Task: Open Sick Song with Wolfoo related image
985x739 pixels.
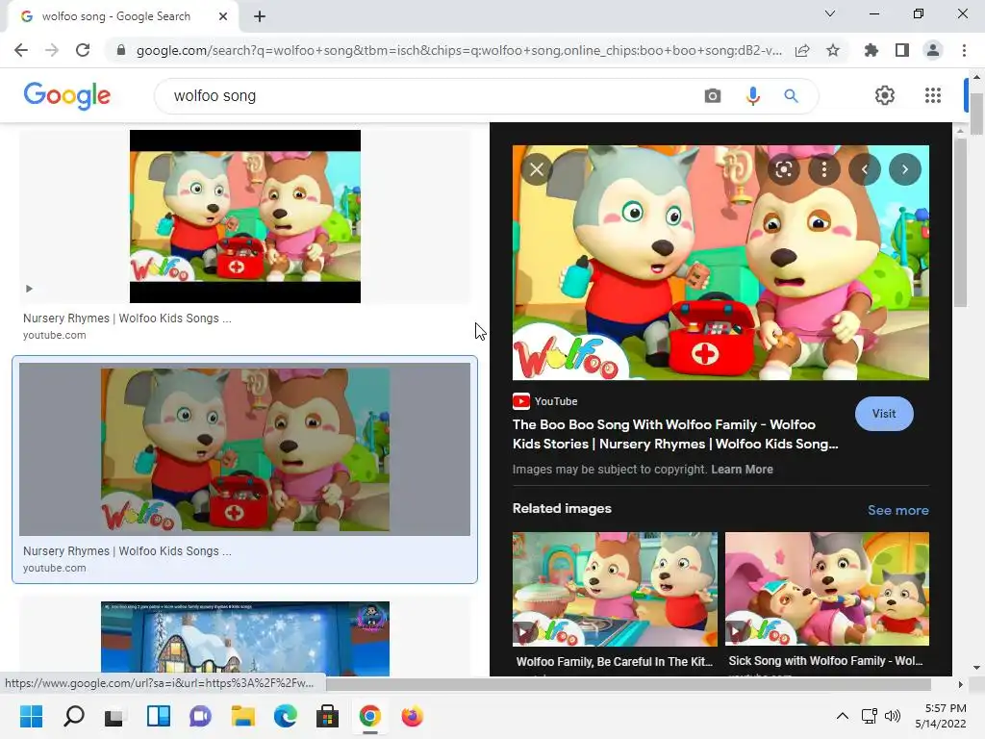Action: tap(826, 590)
